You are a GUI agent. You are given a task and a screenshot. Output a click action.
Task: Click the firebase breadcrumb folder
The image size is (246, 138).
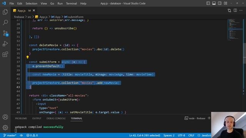(x=19, y=17)
